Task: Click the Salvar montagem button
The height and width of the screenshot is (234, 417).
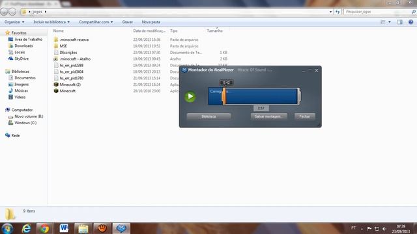Action: [x=269, y=116]
